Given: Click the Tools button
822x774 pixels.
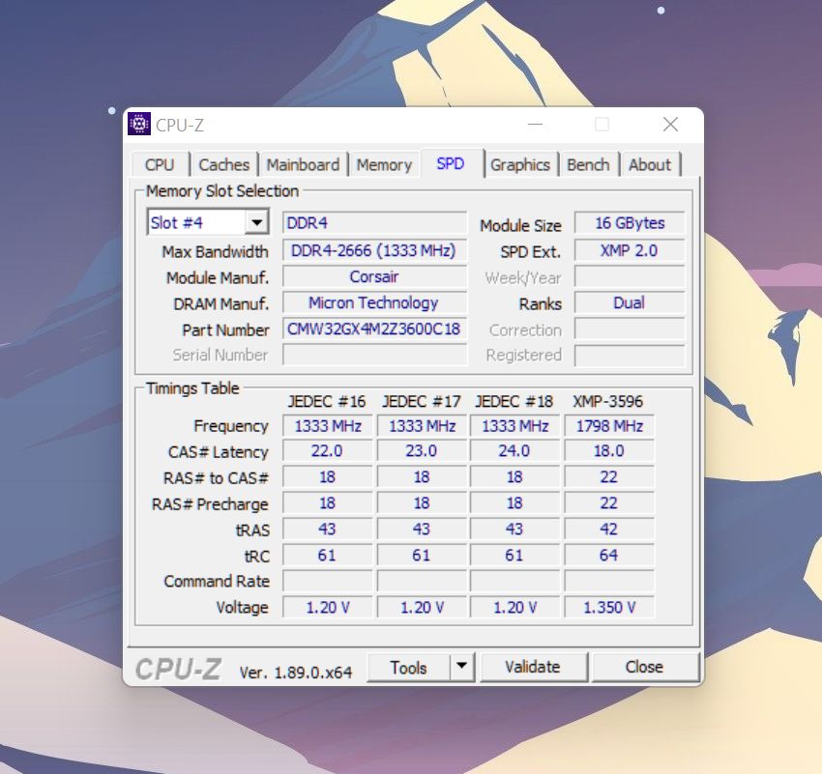Looking at the screenshot, I should [x=408, y=667].
